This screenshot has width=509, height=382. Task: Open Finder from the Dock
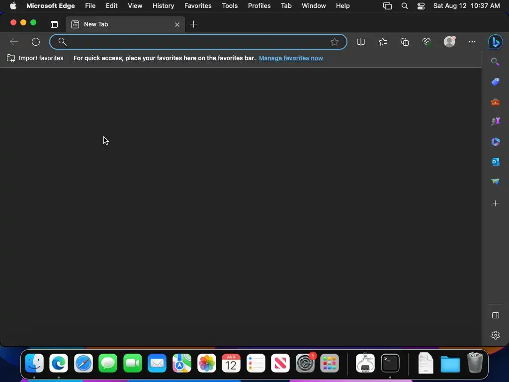[34, 363]
